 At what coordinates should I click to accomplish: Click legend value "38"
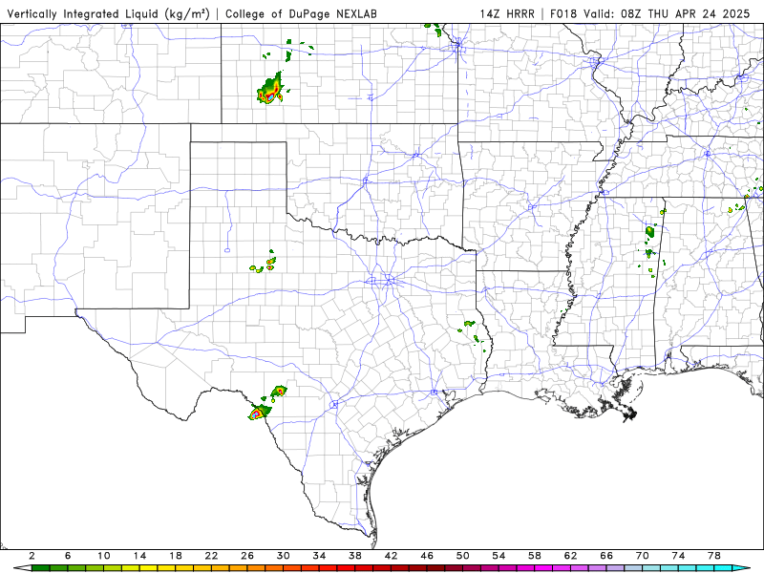click(354, 556)
